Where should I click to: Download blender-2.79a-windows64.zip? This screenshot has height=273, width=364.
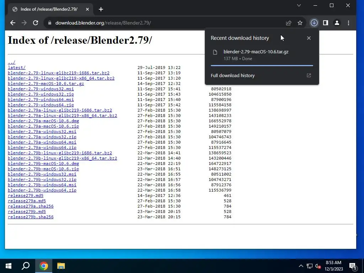click(42, 148)
